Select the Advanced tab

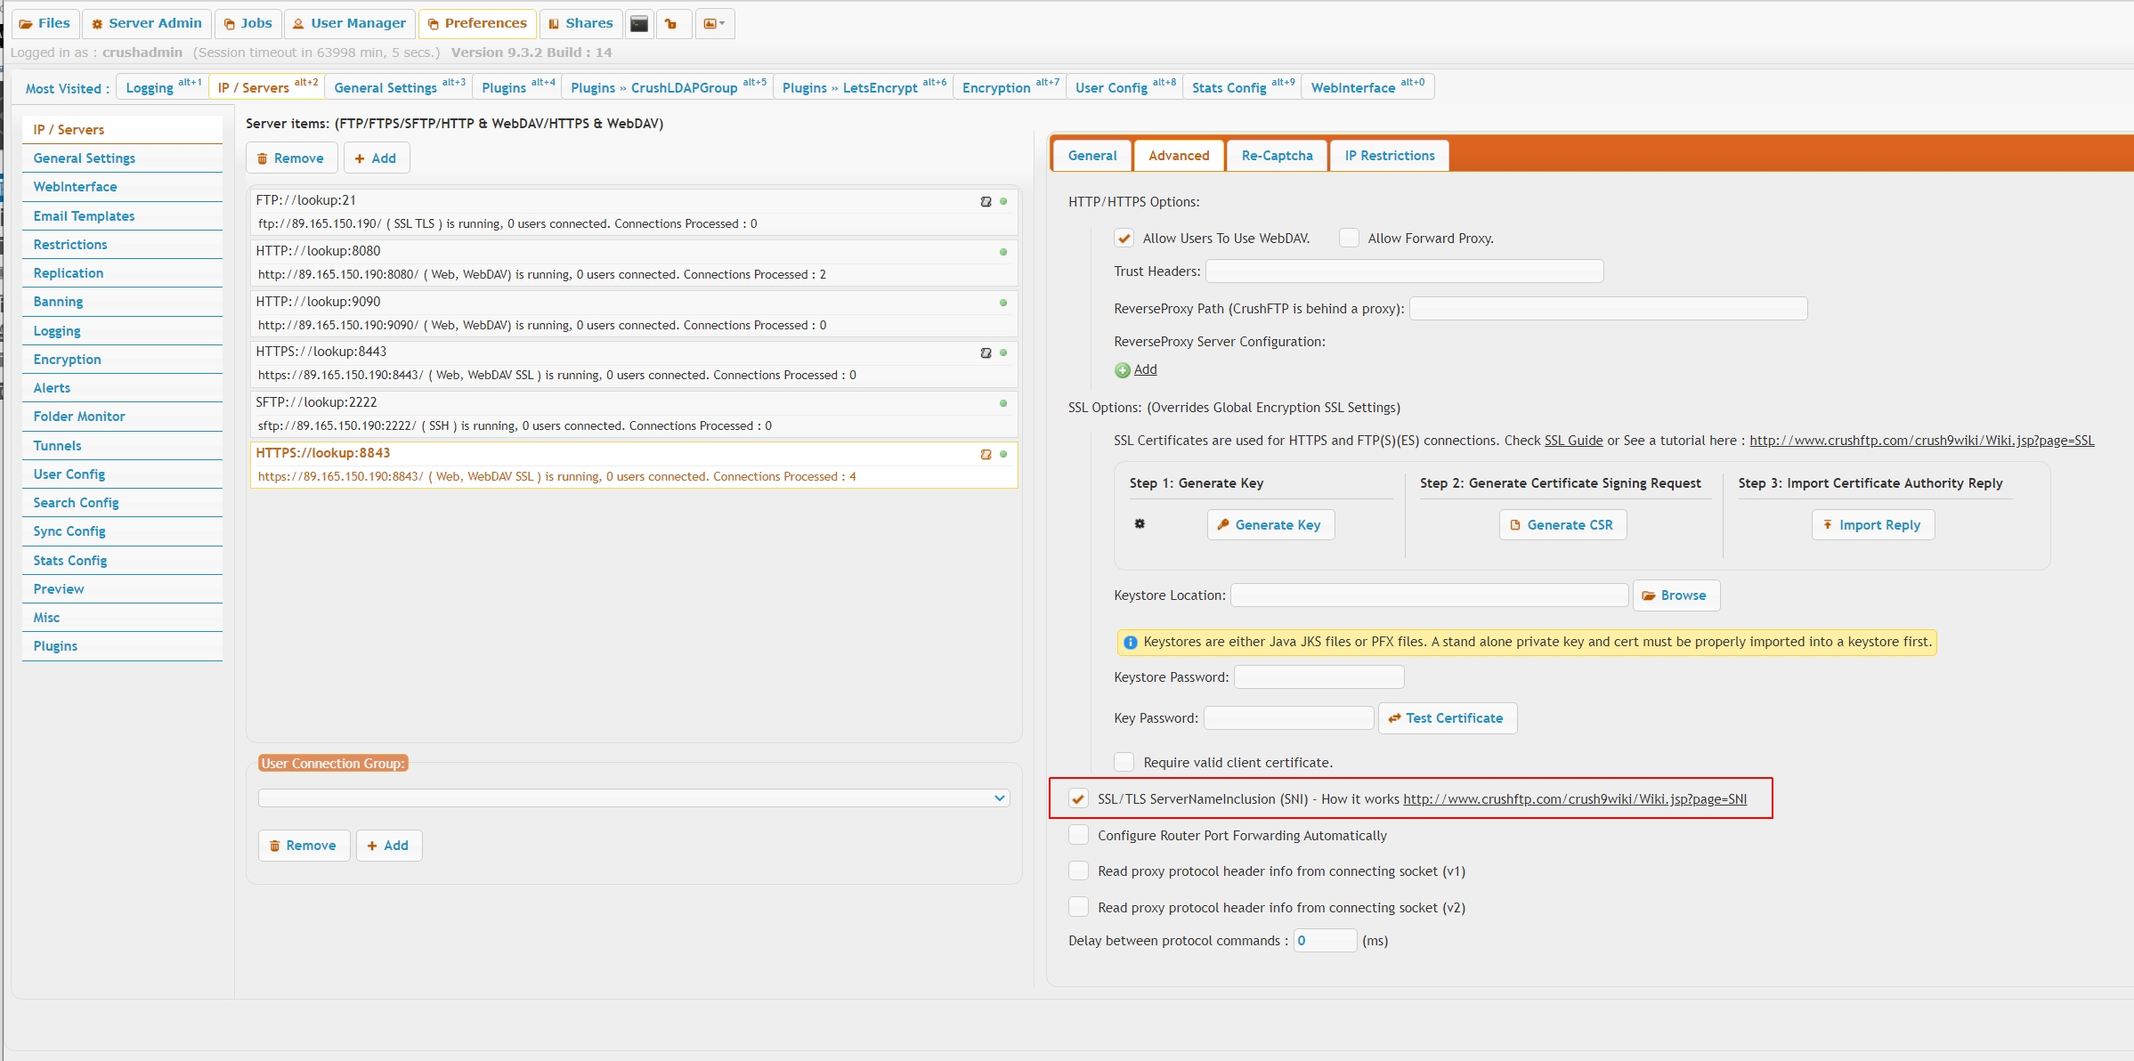[x=1179, y=156]
